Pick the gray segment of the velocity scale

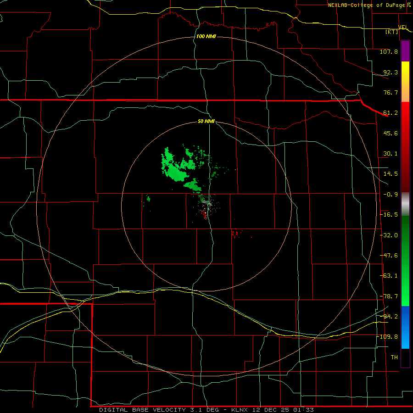(405, 204)
